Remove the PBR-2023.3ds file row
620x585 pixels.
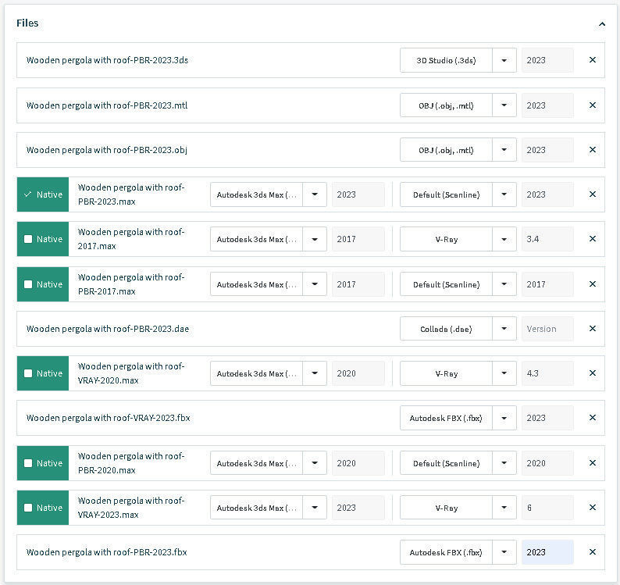(x=592, y=60)
